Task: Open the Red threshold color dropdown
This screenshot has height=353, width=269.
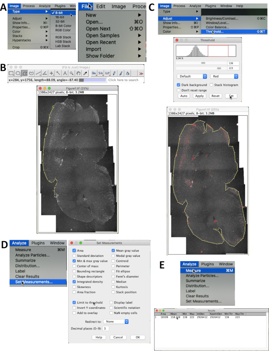Action: [x=224, y=77]
